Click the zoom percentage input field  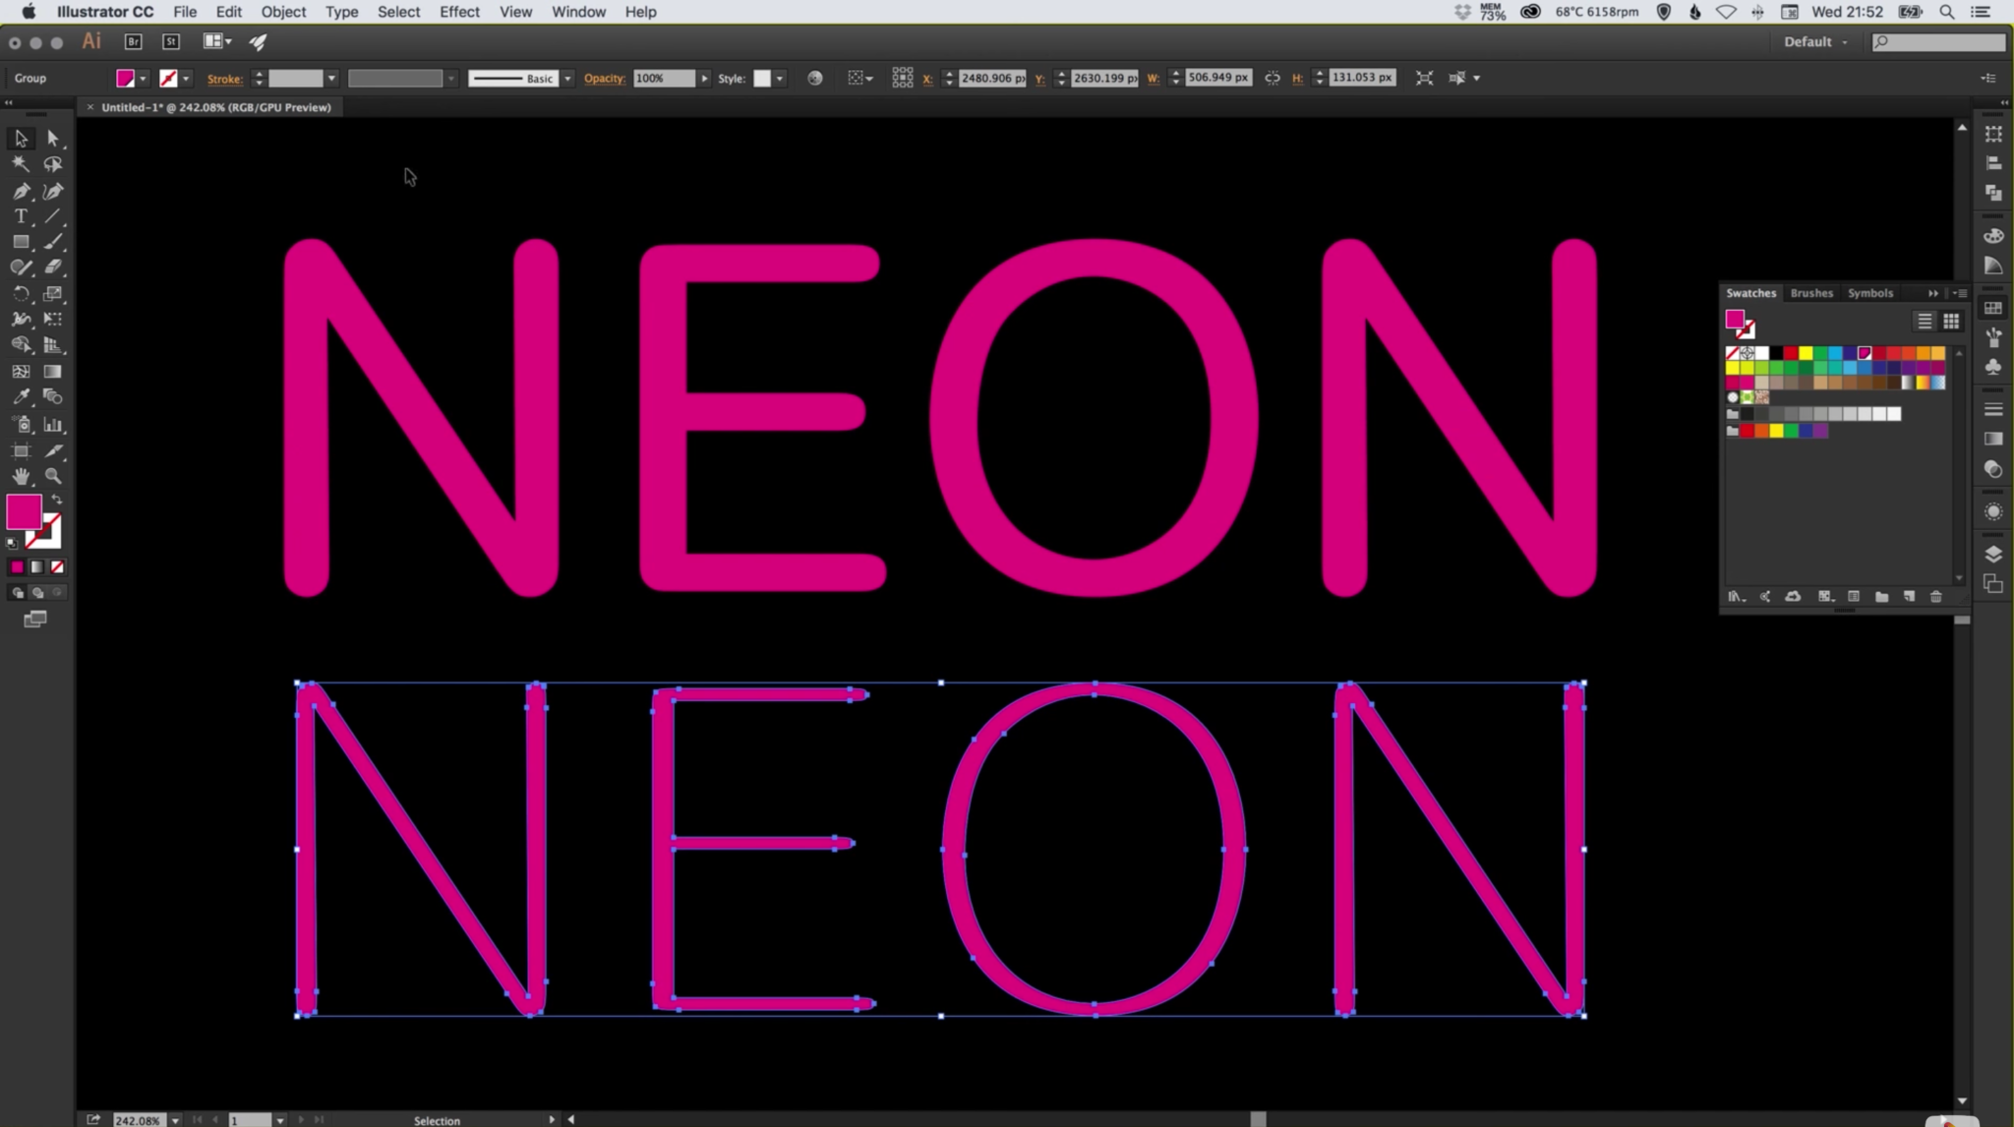coord(136,1120)
